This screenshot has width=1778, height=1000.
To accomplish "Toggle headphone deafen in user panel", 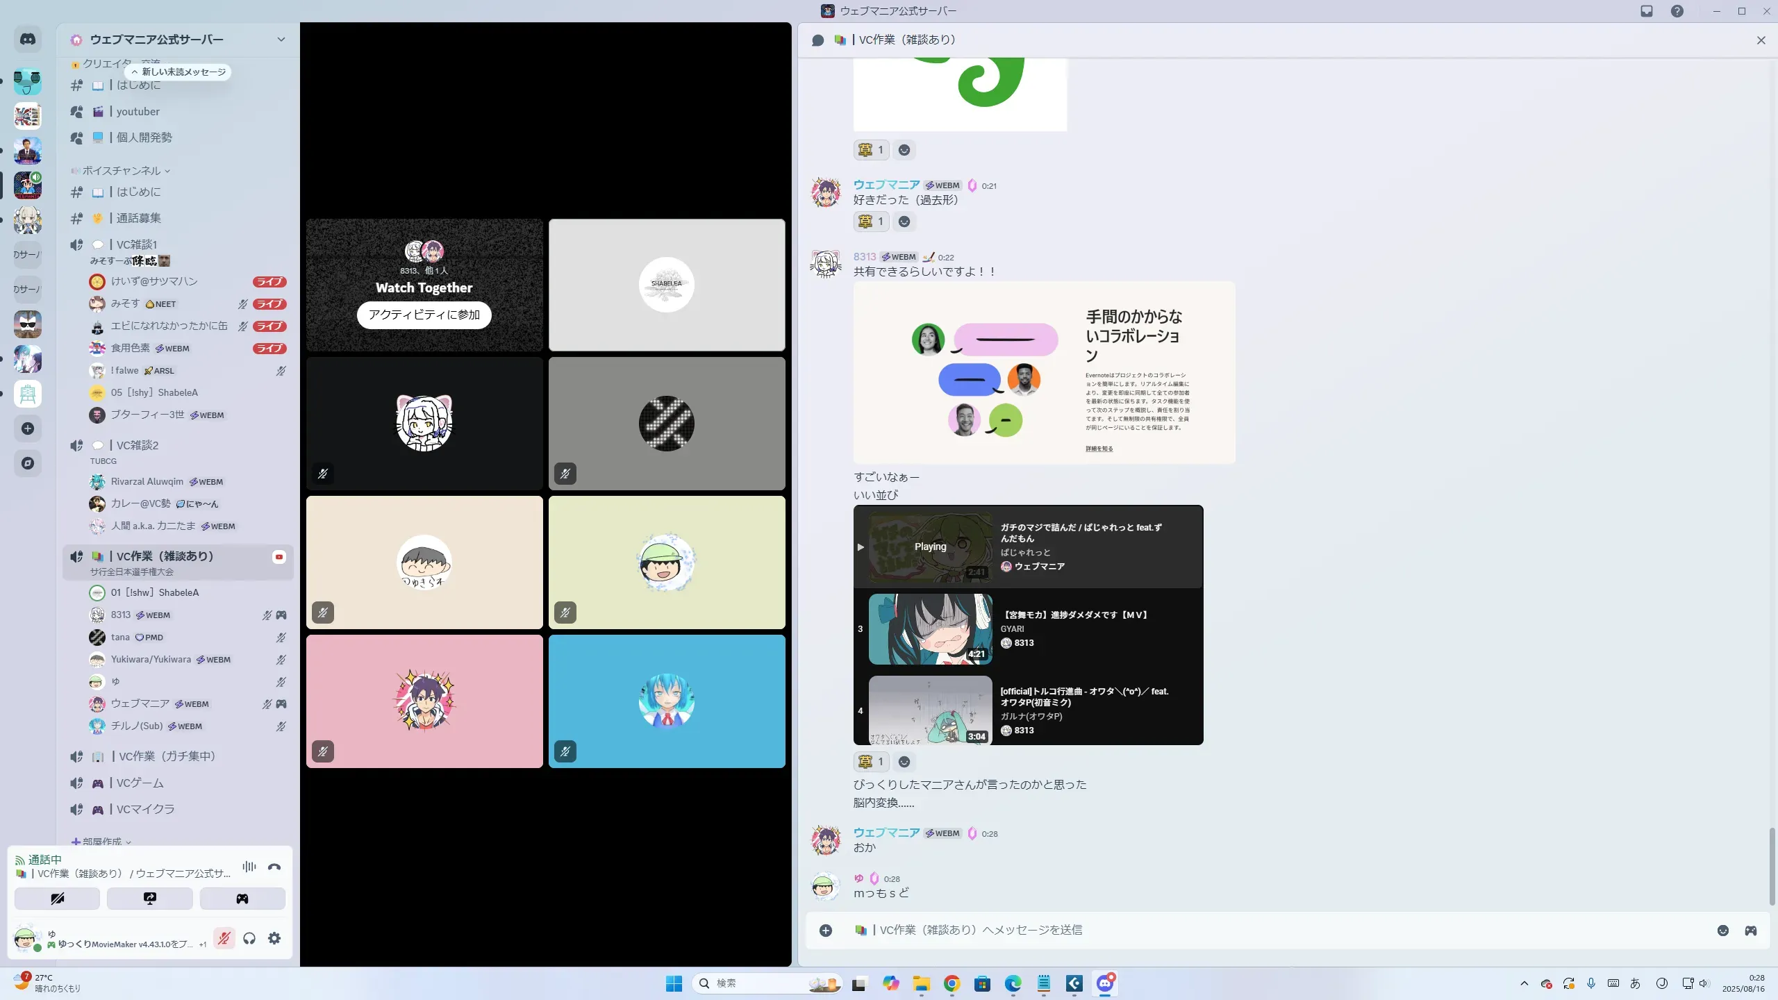I will [249, 938].
